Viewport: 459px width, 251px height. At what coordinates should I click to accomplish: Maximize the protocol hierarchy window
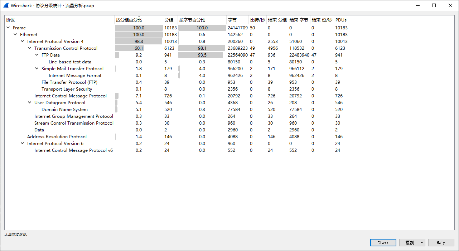tap(434, 5)
